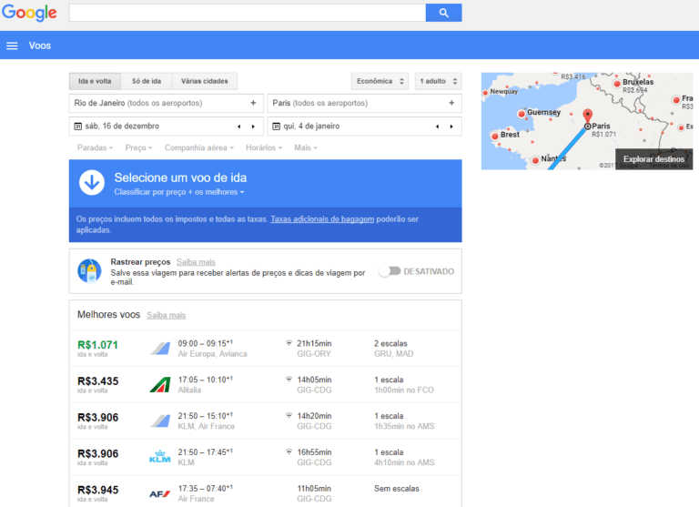The height and width of the screenshot is (507, 699).
Task: Expand the Companhia aérea filter
Action: point(198,147)
